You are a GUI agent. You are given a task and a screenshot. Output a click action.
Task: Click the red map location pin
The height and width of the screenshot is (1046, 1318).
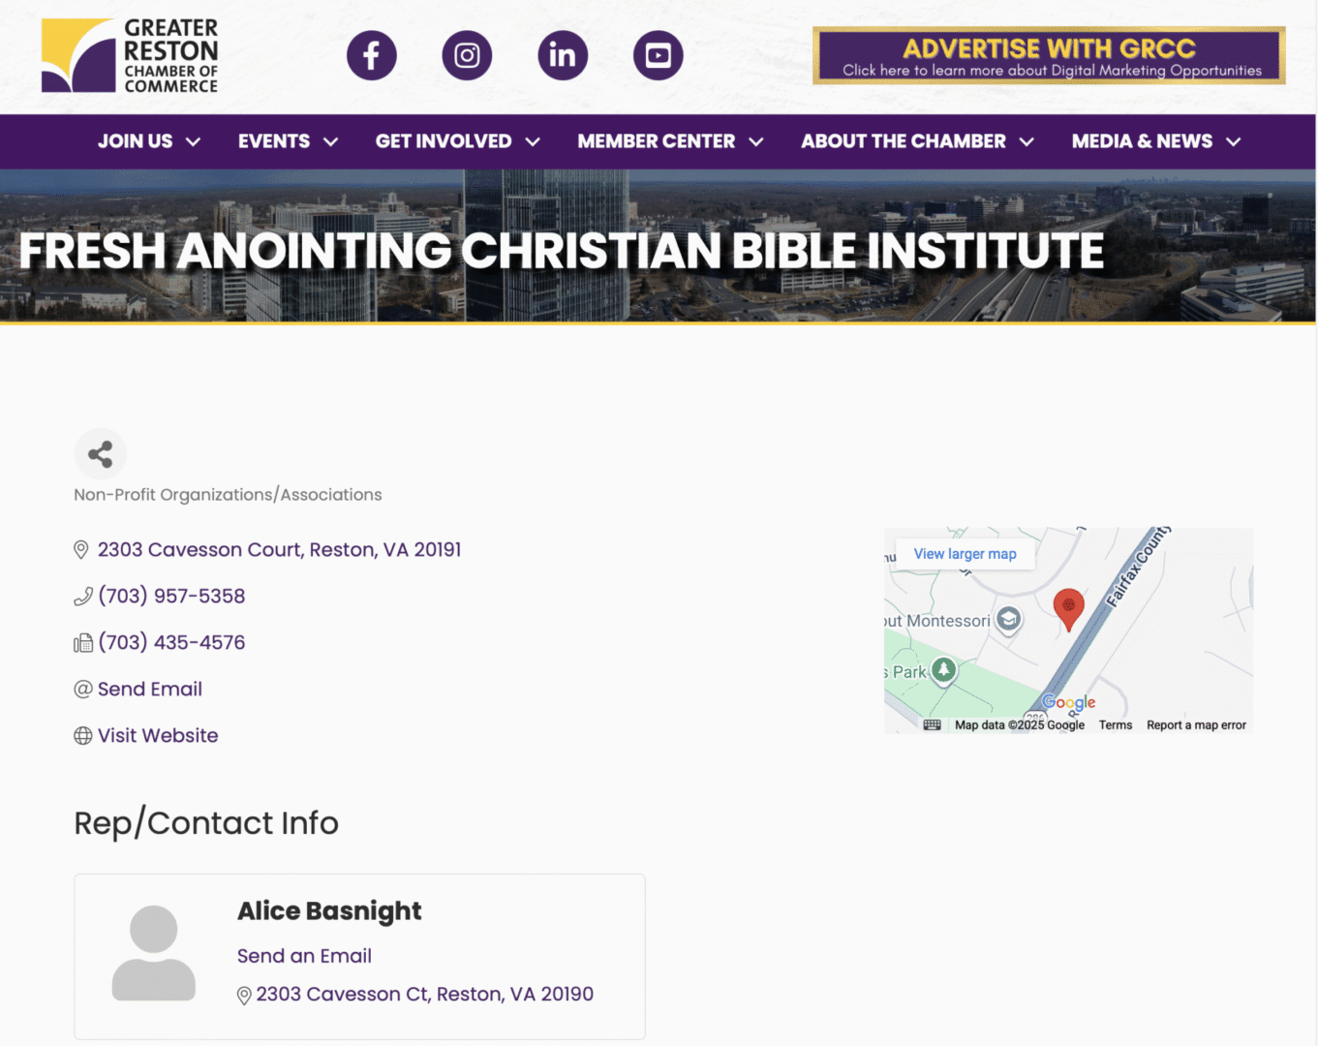click(x=1068, y=607)
